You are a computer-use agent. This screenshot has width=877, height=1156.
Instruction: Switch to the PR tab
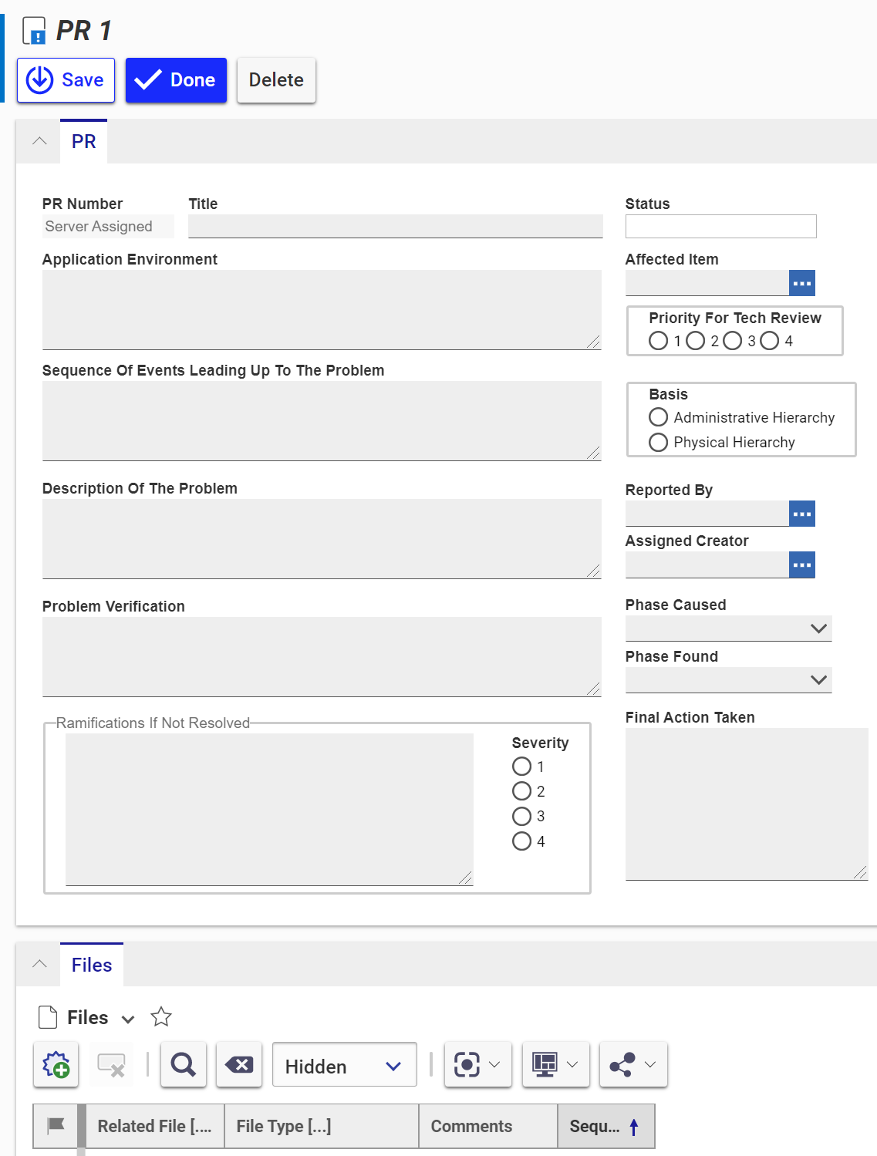[84, 142]
